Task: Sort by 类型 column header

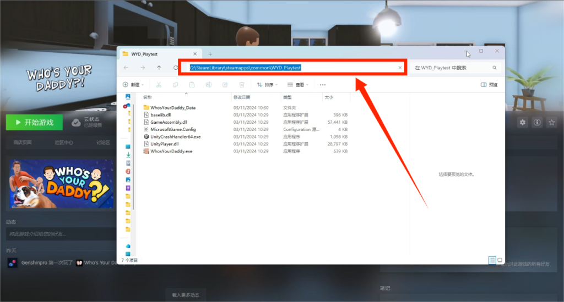Action: tap(288, 97)
